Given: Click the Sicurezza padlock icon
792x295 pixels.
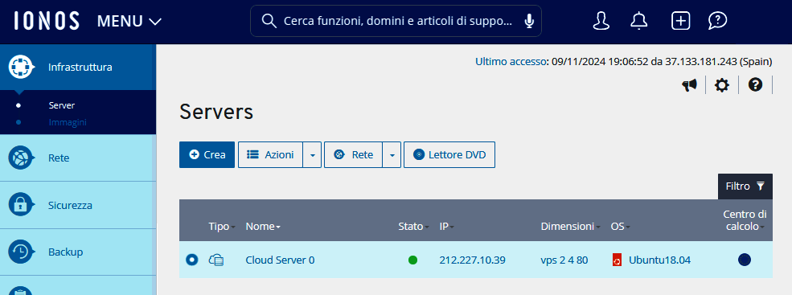Looking at the screenshot, I should (x=21, y=205).
